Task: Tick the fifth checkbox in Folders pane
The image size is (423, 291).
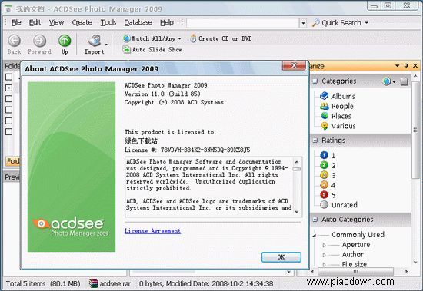Action: point(9,121)
